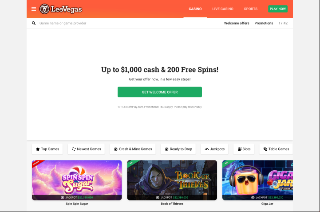Open the Welcome offers link
The image size is (320, 212).
coord(237,23)
